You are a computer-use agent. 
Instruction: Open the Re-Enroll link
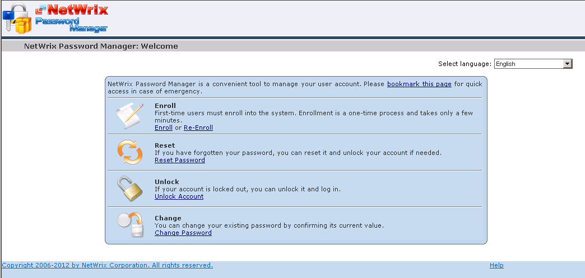[x=198, y=128]
